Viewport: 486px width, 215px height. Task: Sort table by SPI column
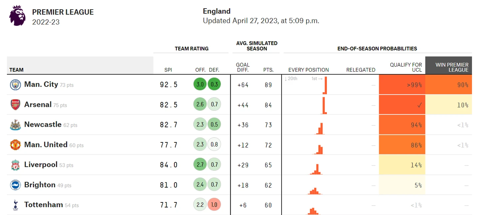[x=168, y=70]
